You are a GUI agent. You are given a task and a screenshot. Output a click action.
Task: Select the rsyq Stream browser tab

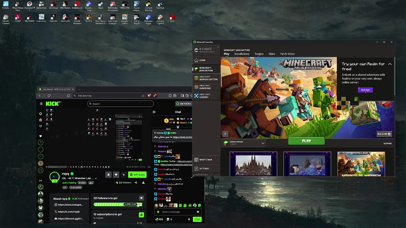pyautogui.click(x=56, y=89)
